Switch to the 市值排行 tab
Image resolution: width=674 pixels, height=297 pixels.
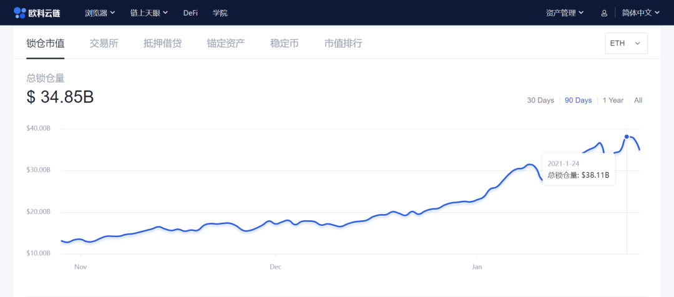343,43
